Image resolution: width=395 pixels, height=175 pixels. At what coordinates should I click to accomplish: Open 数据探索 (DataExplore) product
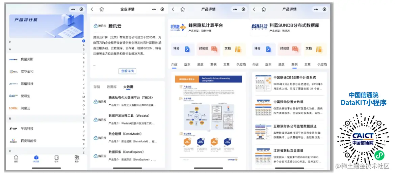pos(127,156)
